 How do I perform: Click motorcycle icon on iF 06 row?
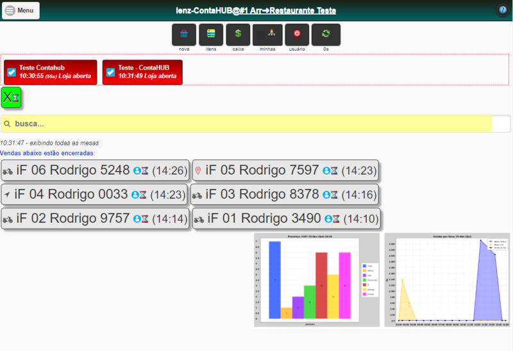point(8,171)
